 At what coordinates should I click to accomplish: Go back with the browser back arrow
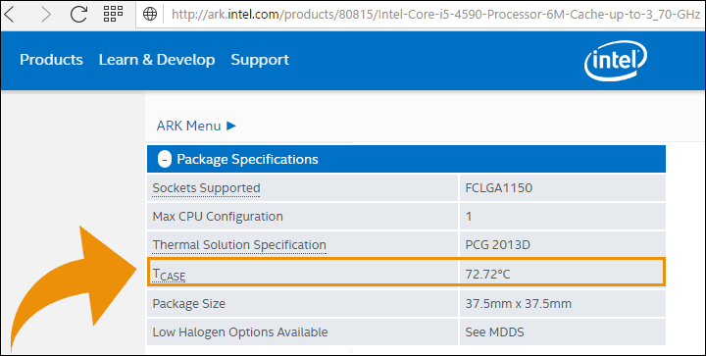9,15
